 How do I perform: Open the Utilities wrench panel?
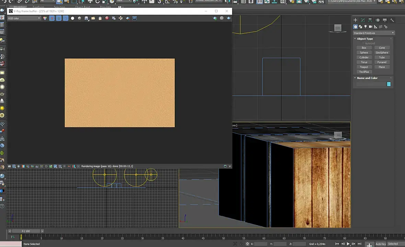[x=392, y=20]
